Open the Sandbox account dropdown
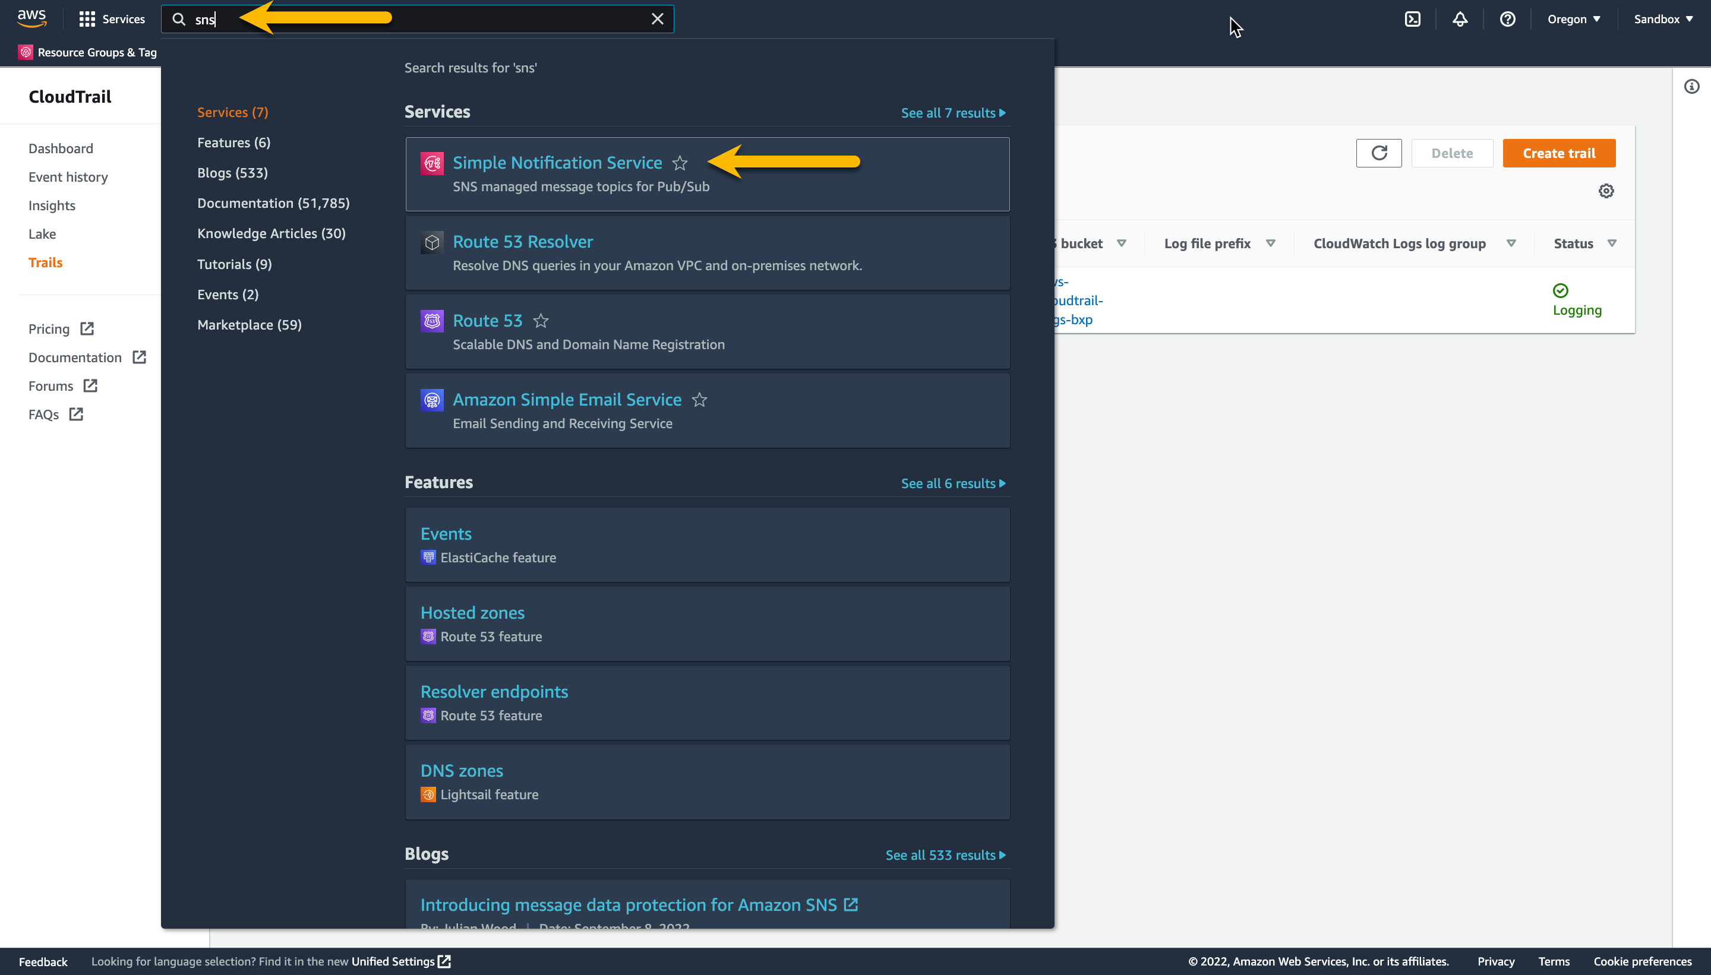Viewport: 1711px width, 975px height. (x=1663, y=19)
